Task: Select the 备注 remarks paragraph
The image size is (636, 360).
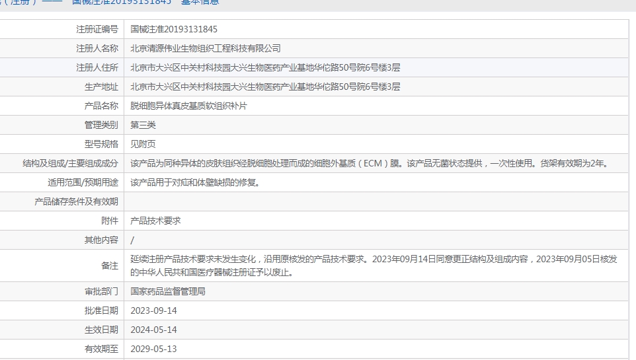Action: coord(374,266)
